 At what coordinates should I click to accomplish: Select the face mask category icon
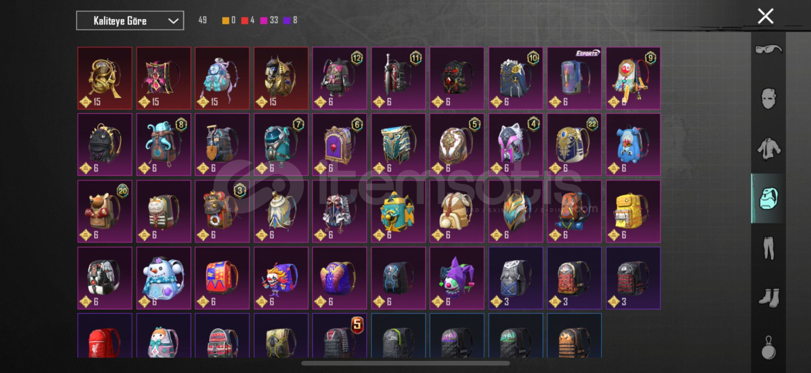point(768,99)
